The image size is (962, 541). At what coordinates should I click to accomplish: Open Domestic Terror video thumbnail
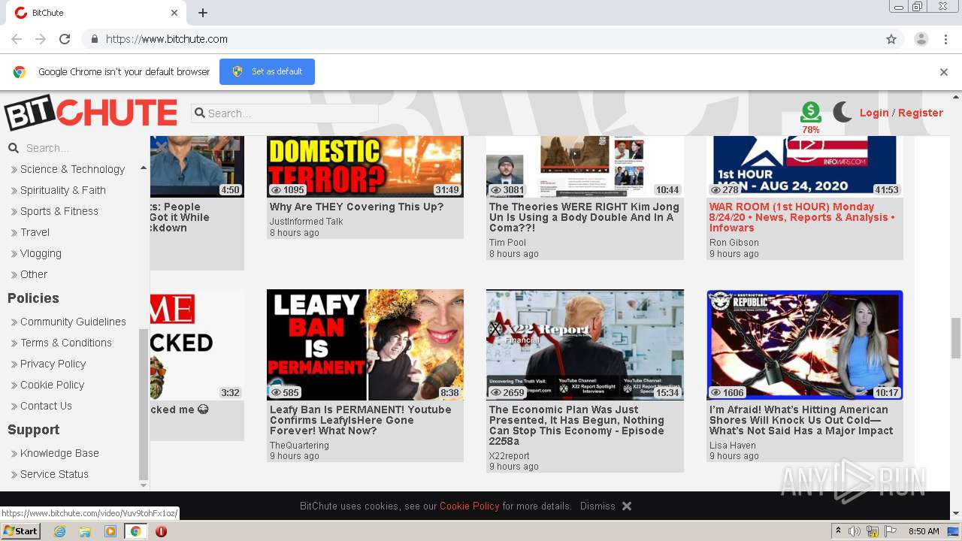click(x=365, y=166)
